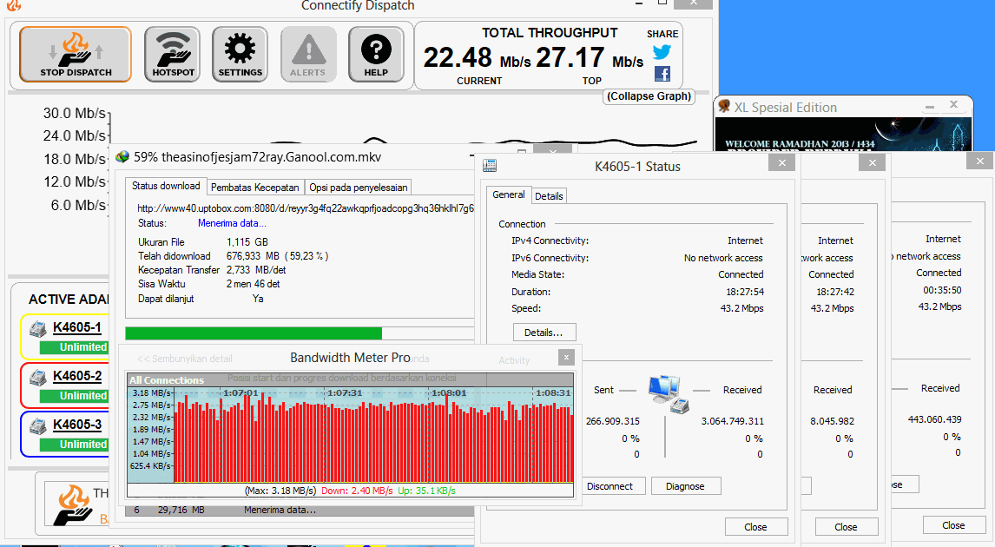The width and height of the screenshot is (995, 547).
Task: Close the Bandwidth Meter Pro window
Action: pyautogui.click(x=567, y=357)
